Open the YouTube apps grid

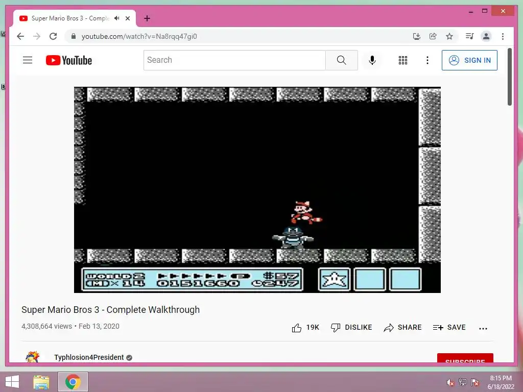pyautogui.click(x=403, y=60)
